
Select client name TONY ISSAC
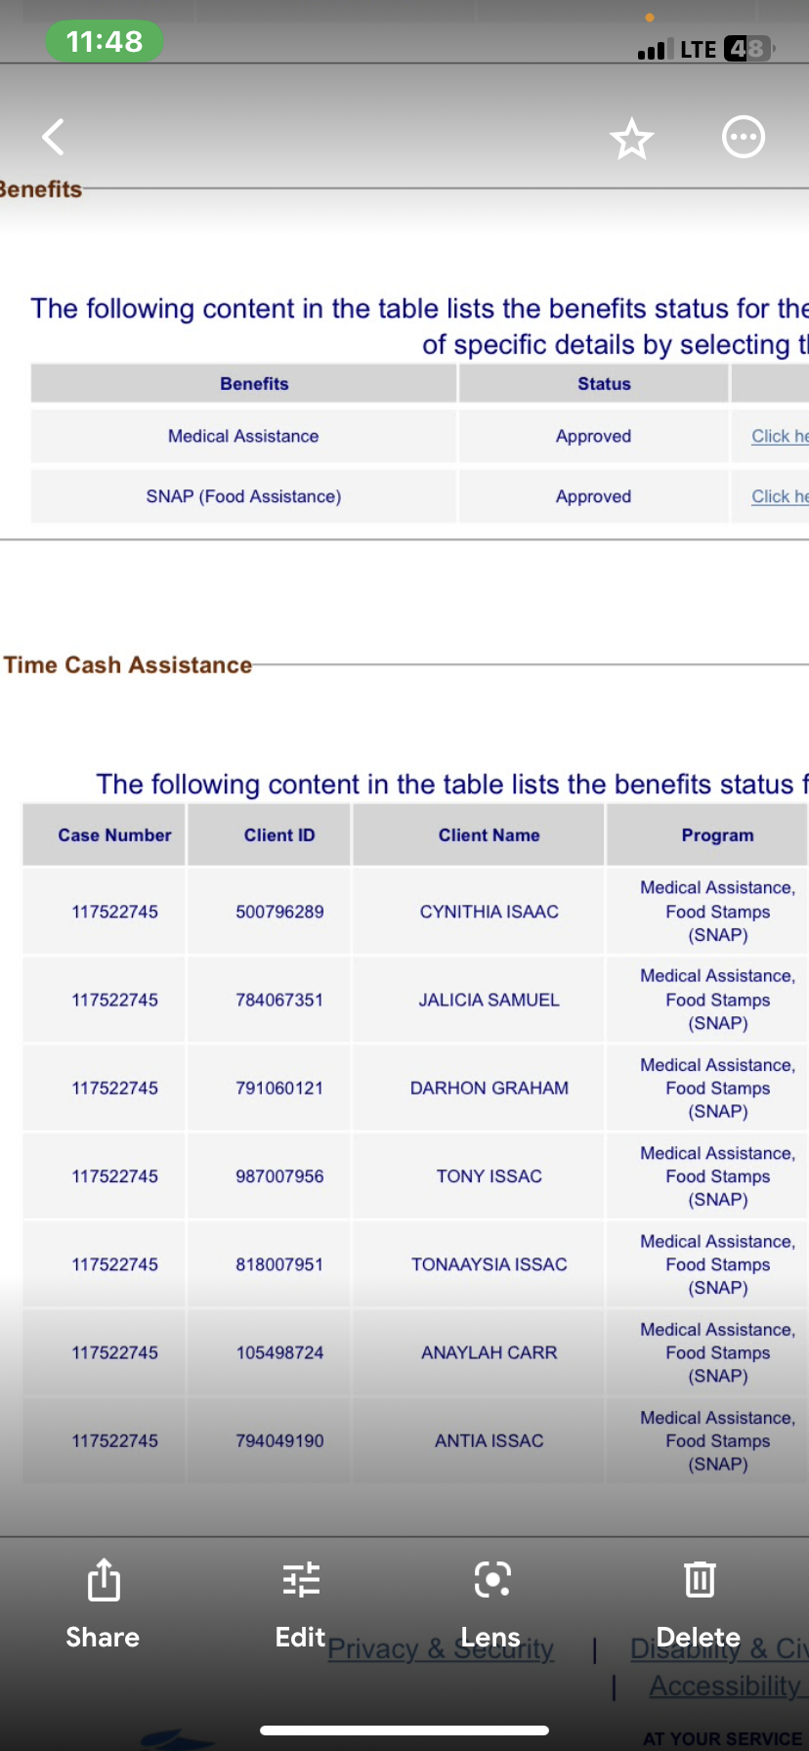[x=489, y=1176]
